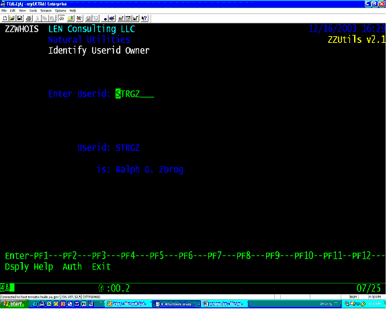Click the terminal date and time display
Image resolution: width=387 pixels, height=309 pixels.
coord(347,29)
